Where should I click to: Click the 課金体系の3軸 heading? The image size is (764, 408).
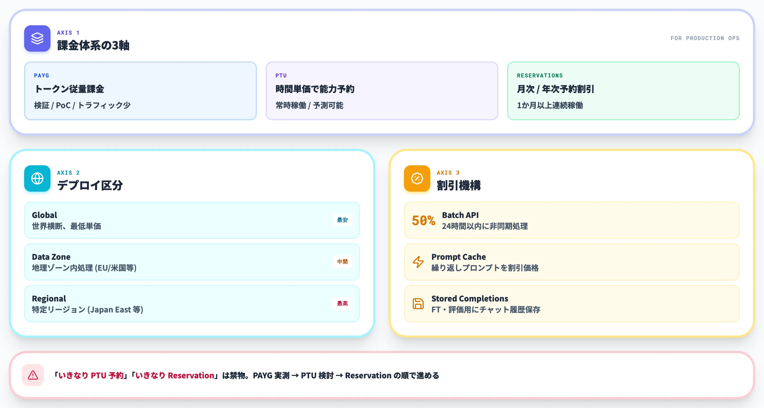[93, 45]
